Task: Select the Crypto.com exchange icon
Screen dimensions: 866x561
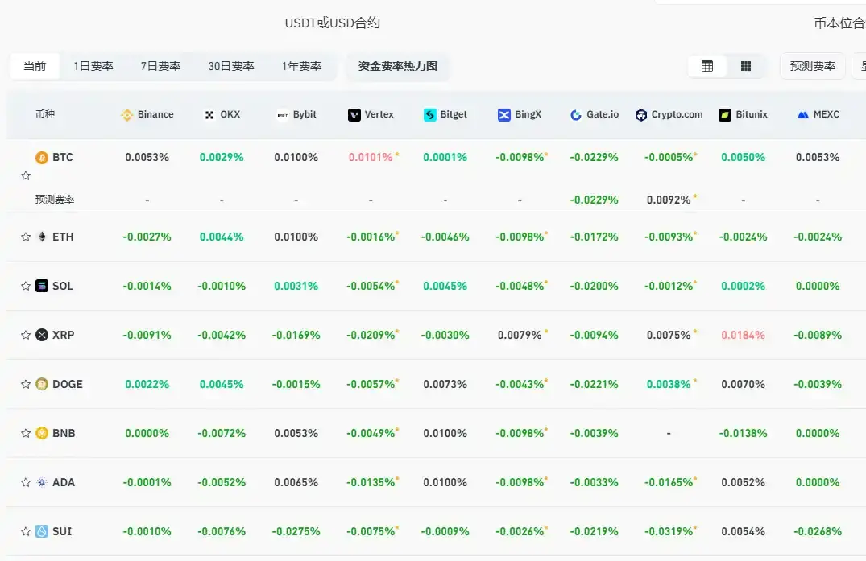Action: point(640,114)
